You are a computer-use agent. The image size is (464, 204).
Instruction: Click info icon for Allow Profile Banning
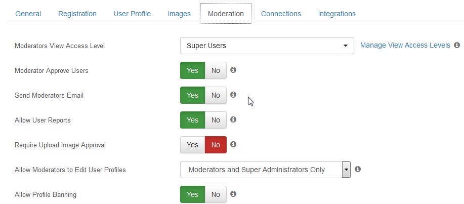click(233, 194)
